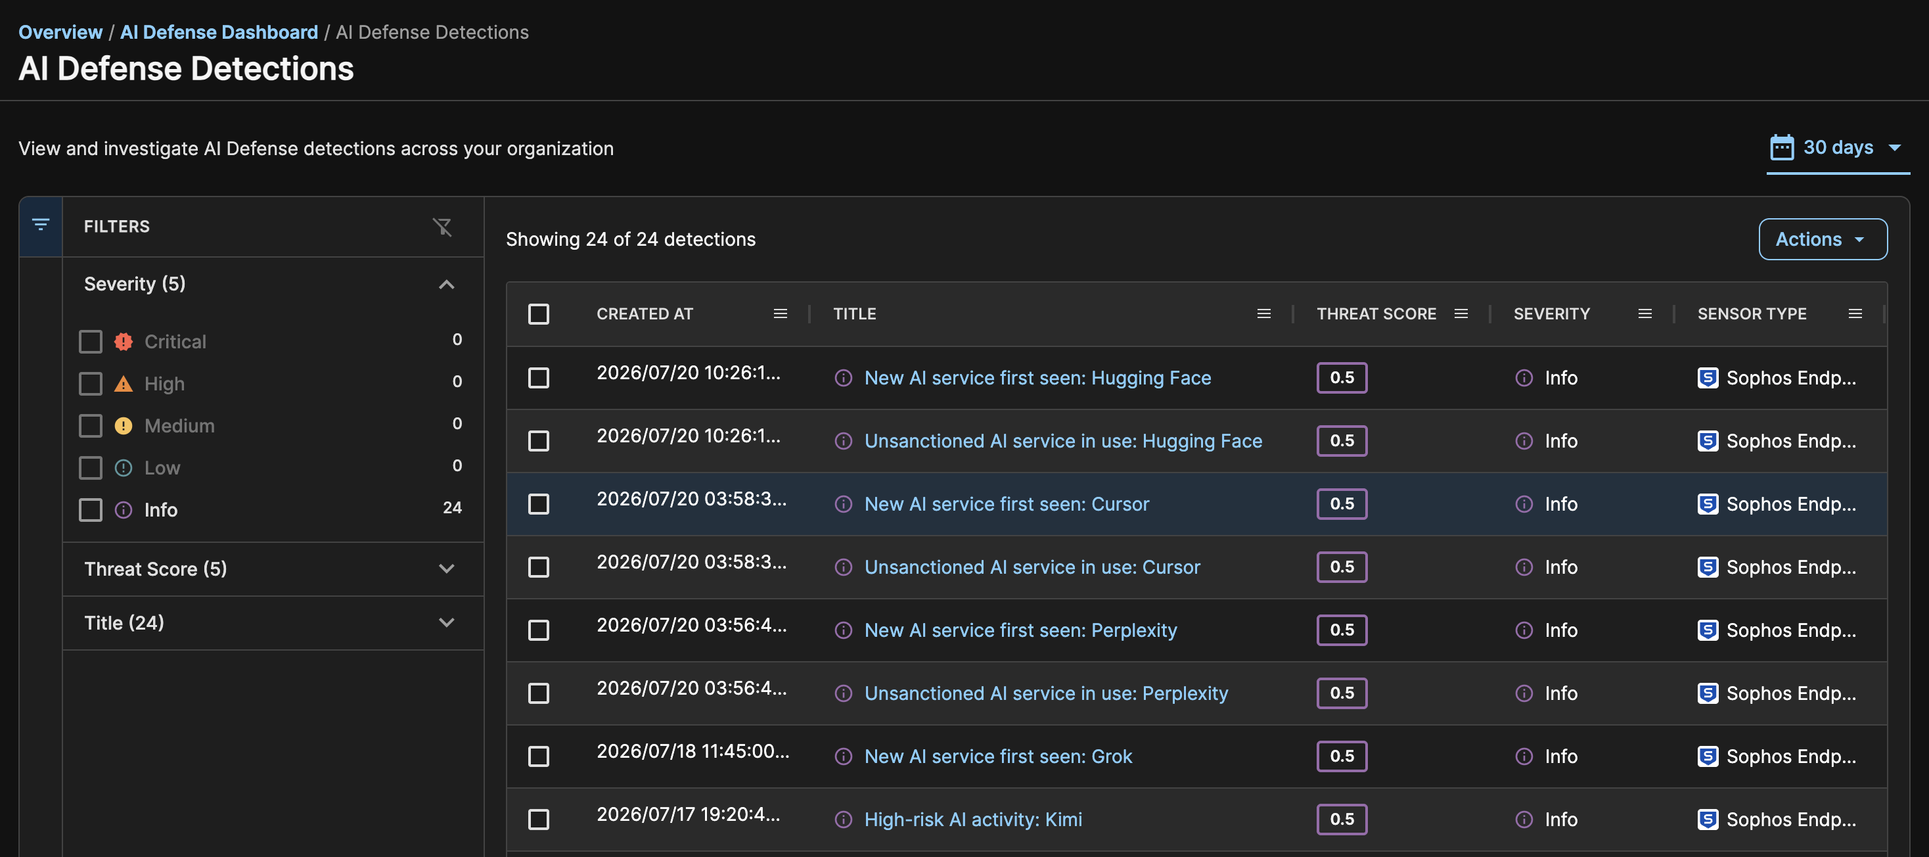
Task: Click severity Info icon in Unsanctioned Cursor row
Action: 1524,567
